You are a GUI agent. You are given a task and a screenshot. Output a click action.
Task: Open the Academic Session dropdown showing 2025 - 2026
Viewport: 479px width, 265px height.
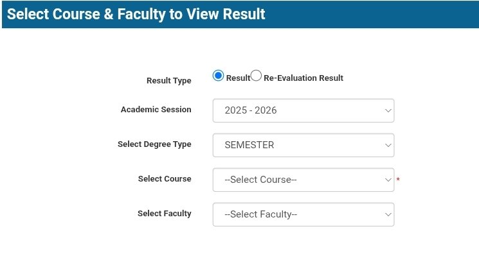coord(303,110)
